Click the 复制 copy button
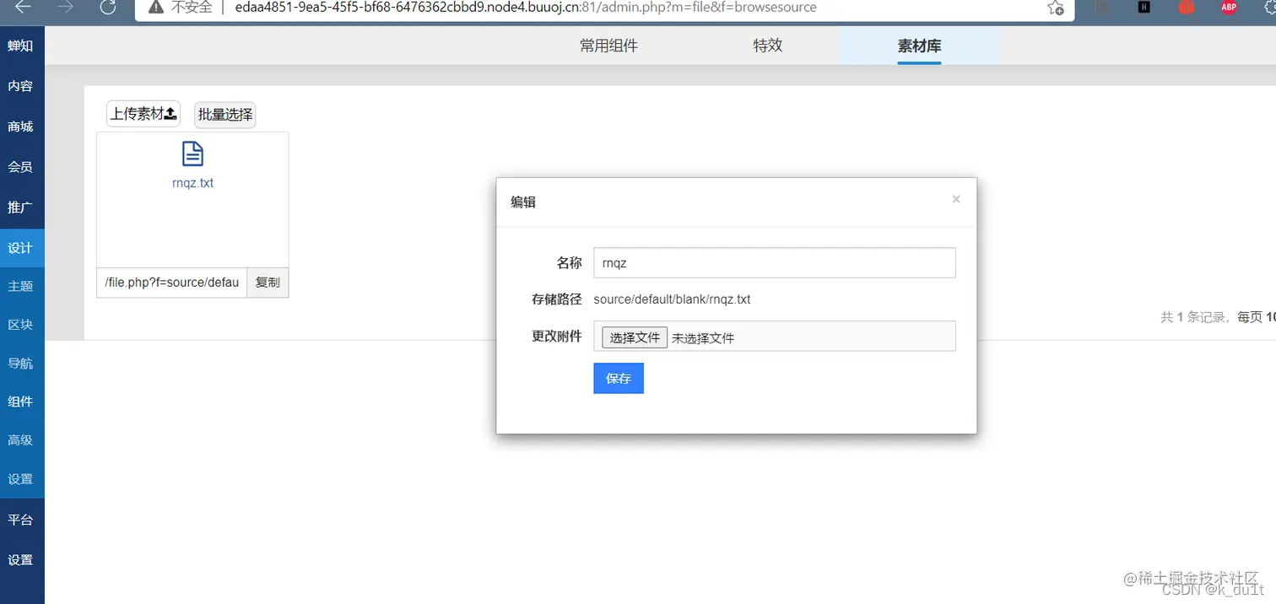This screenshot has width=1276, height=604. coord(268,283)
